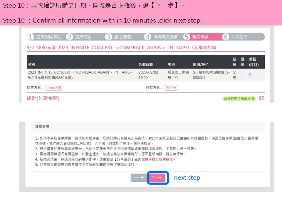Click the 區域/座位 column header
This screenshot has width=282, height=211.
[201, 64]
